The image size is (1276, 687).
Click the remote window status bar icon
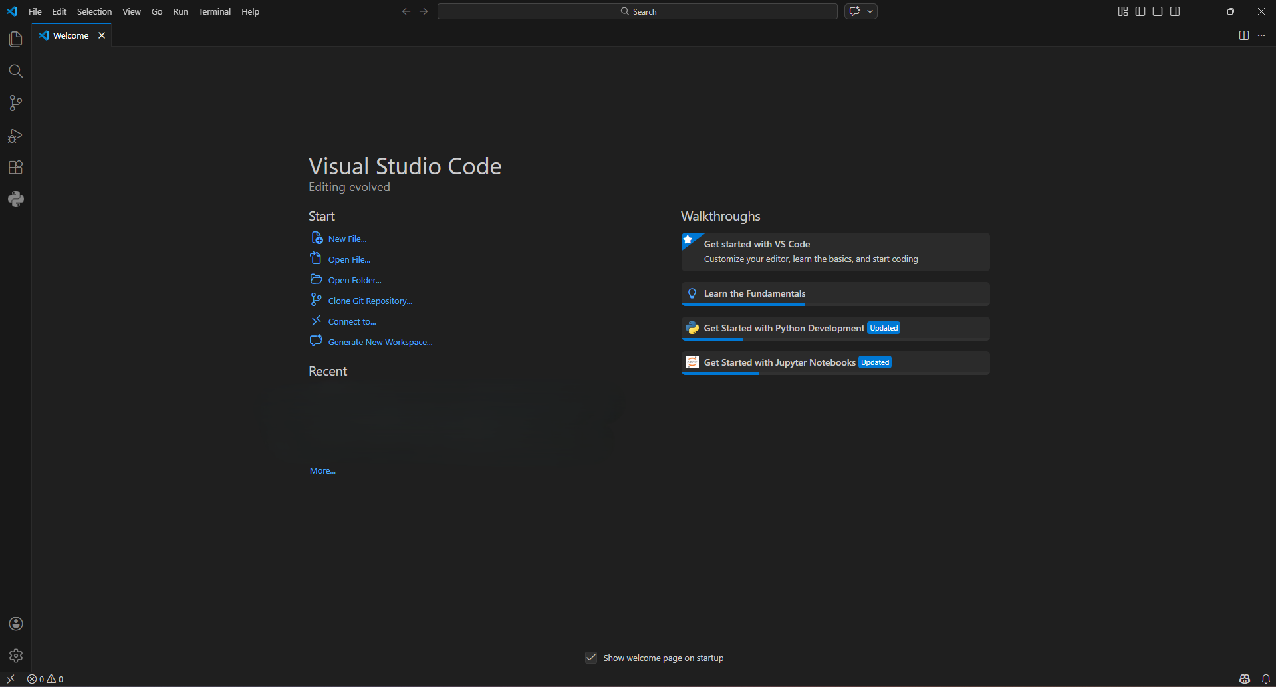[x=11, y=679]
